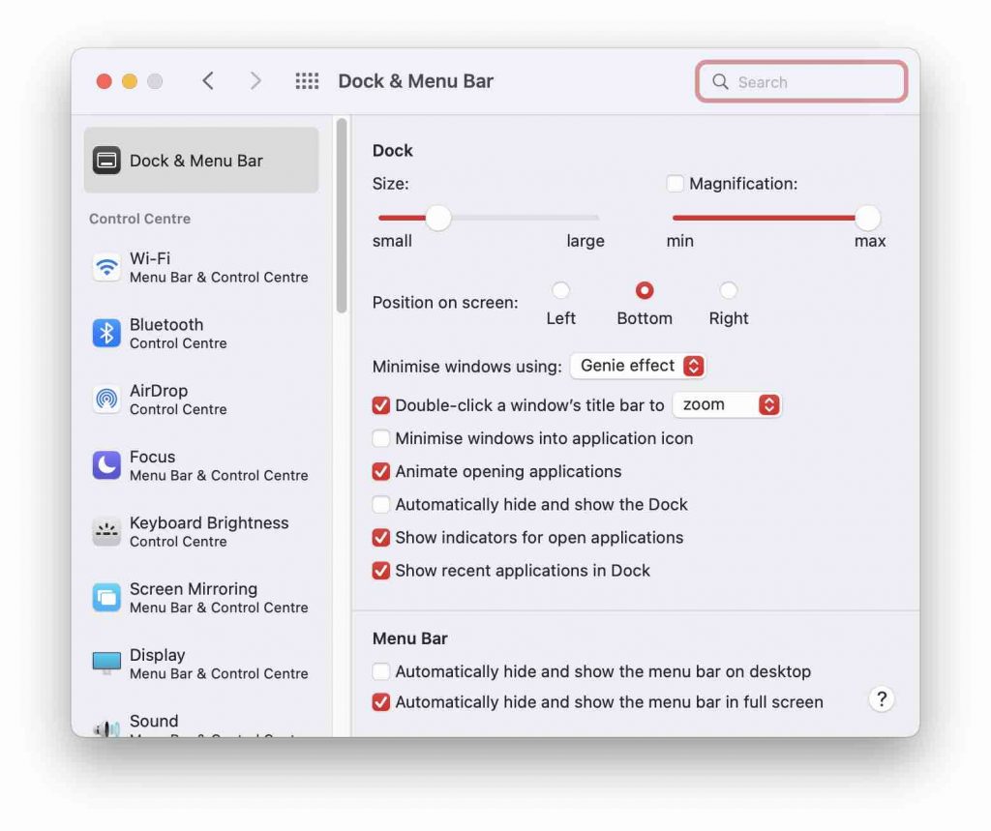Viewport: 991px width, 831px height.
Task: Click the Search input field
Action: [801, 81]
